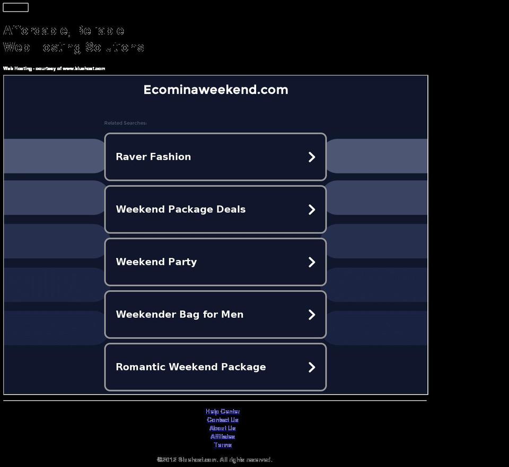This screenshot has height=467, width=509.
Task: Click the chevron beside Romantic Weekend Package
Action: [x=312, y=367]
